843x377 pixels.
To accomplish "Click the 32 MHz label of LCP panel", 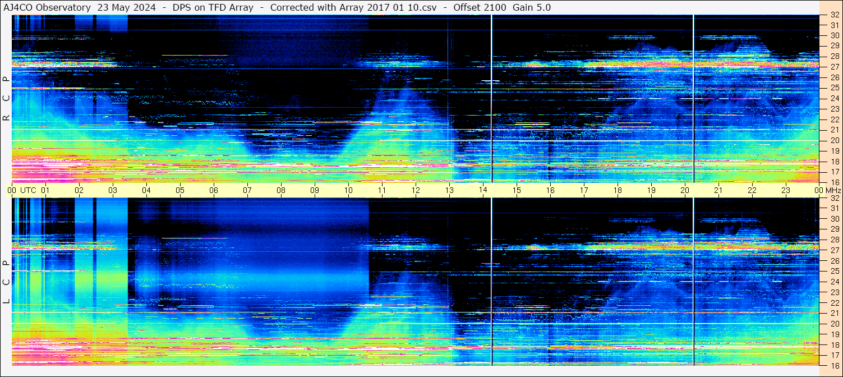I will (x=834, y=198).
